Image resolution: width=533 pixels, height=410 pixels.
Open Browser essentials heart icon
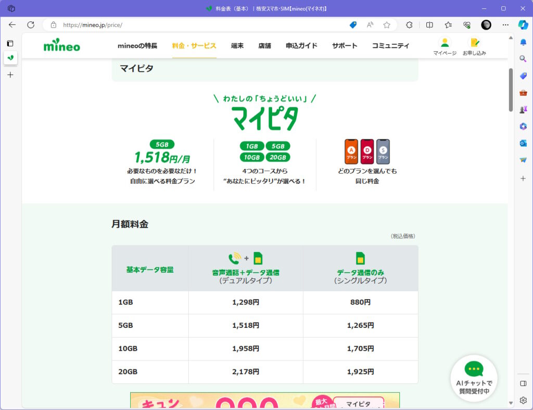tap(467, 25)
